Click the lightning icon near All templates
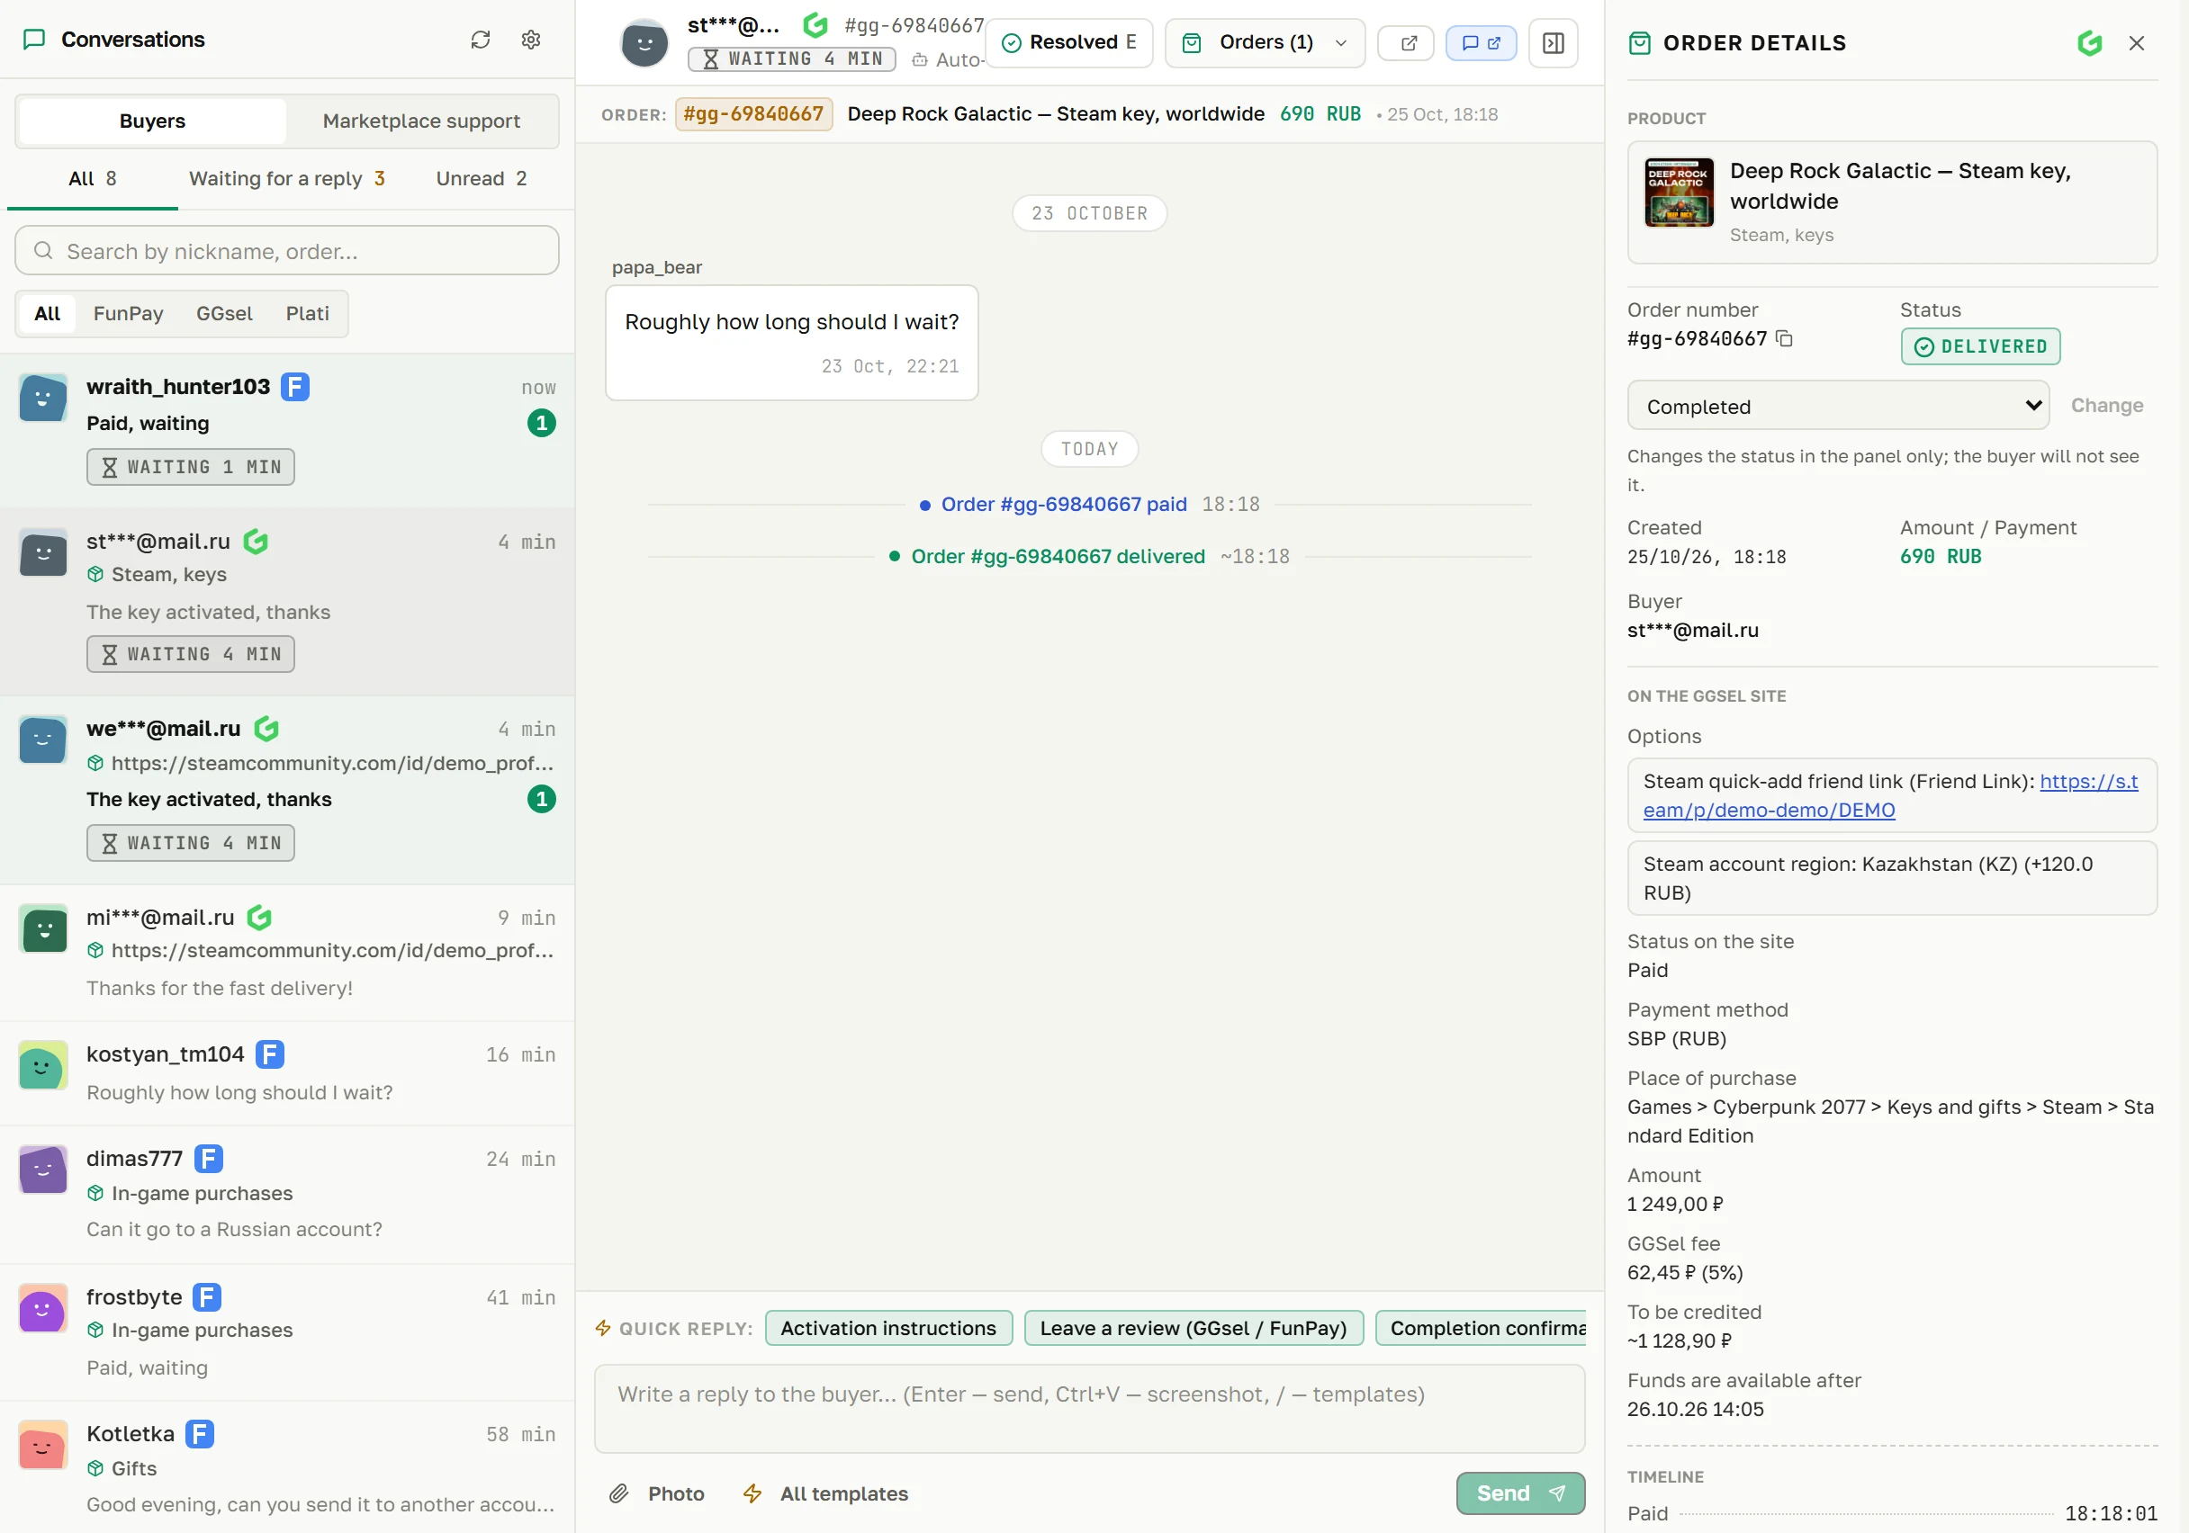2189x1533 pixels. pos(752,1493)
